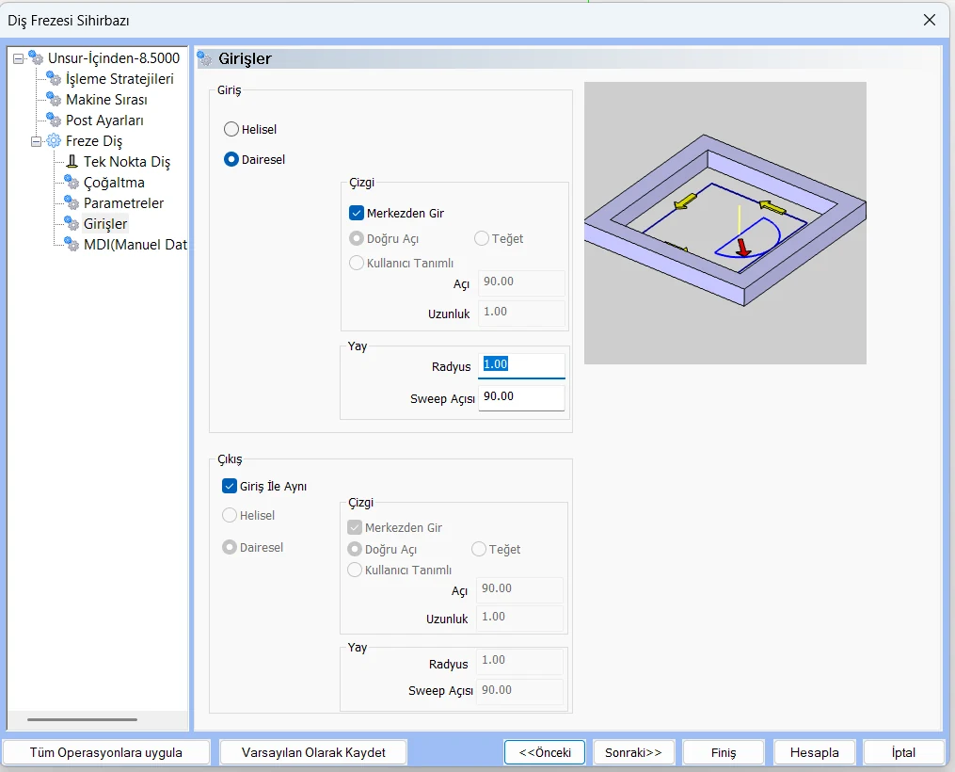Advance with the Sonraki>> button
Image resolution: width=955 pixels, height=772 pixels.
(x=633, y=752)
